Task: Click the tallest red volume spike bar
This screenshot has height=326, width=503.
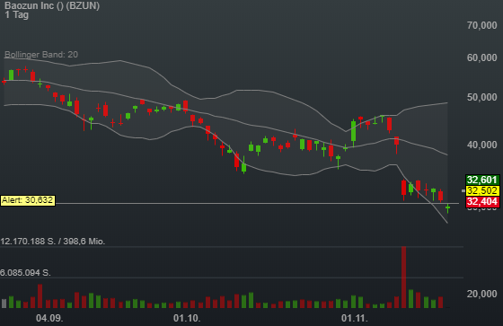Action: [x=403, y=278]
